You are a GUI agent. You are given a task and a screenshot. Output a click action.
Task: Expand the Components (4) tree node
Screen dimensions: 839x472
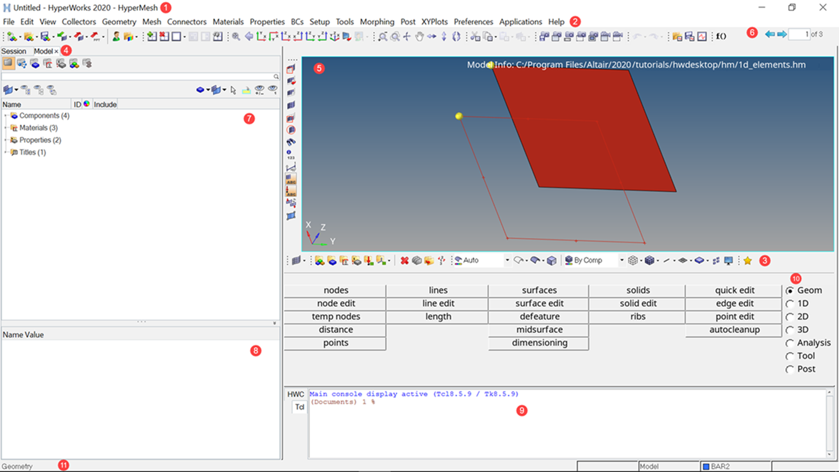pos(6,116)
